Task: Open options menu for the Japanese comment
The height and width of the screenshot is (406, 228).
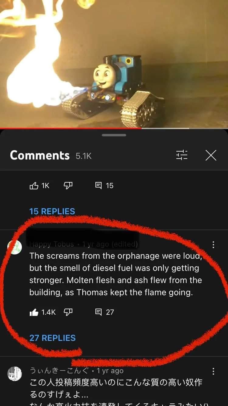Action: tap(213, 371)
